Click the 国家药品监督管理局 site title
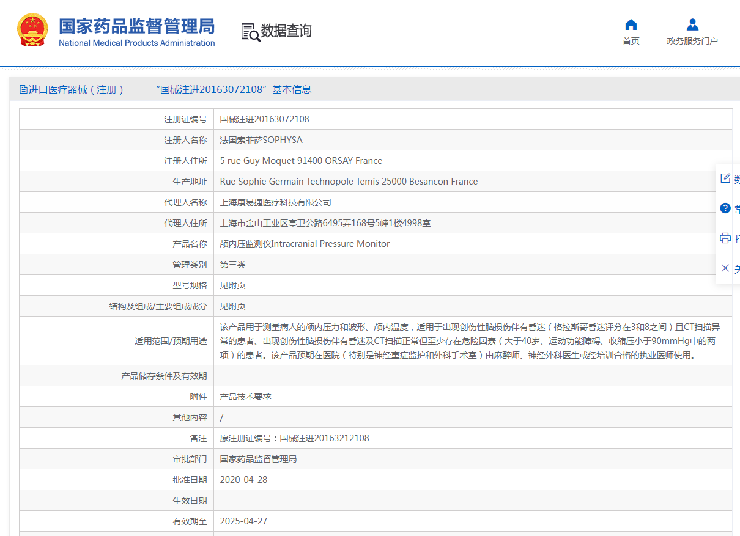This screenshot has width=740, height=536. tap(136, 26)
